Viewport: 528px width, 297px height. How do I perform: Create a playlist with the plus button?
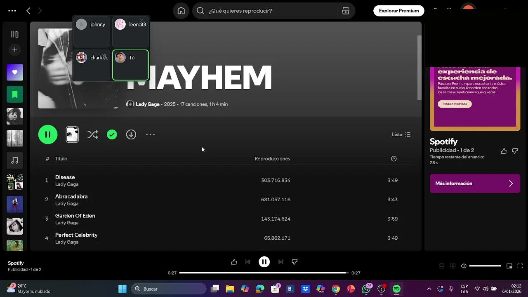coord(15,50)
